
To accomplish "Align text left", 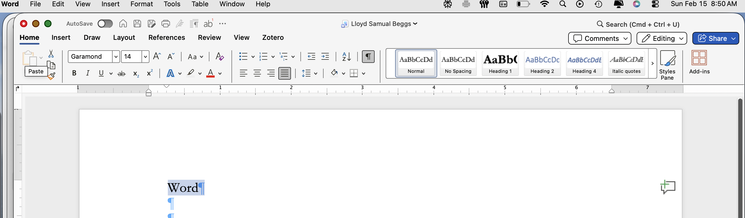I will (244, 73).
